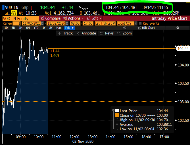Open the Edit dropdown menu
Image resolution: width=190 pixels, height=145 pixels.
[94, 18]
